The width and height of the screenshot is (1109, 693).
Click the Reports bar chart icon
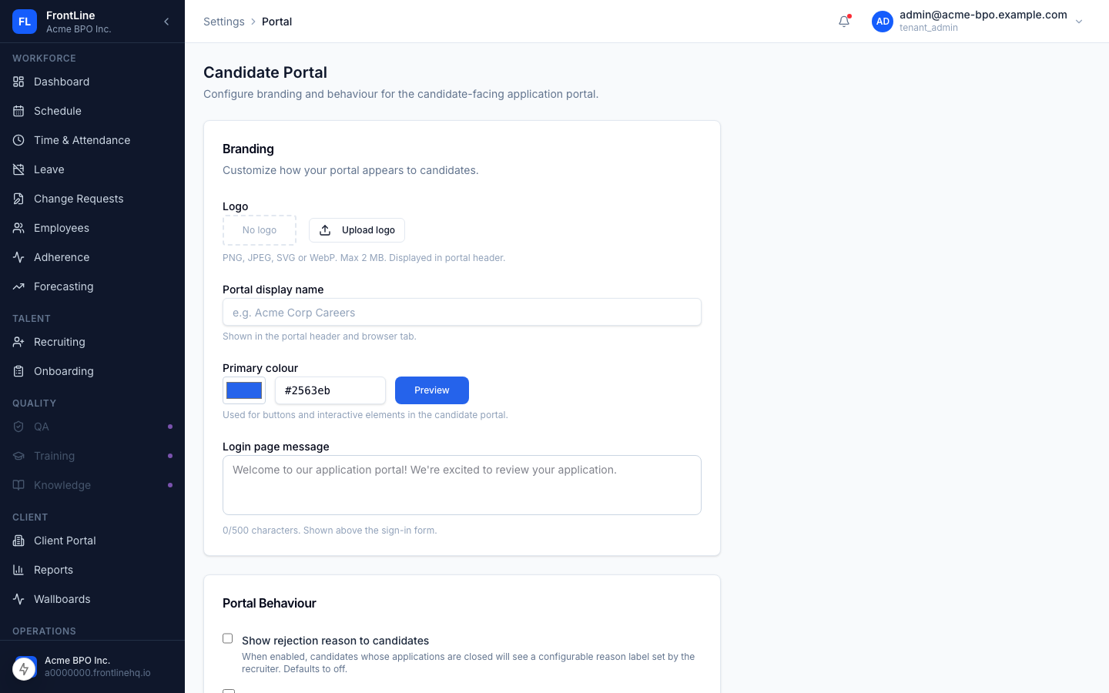click(18, 570)
